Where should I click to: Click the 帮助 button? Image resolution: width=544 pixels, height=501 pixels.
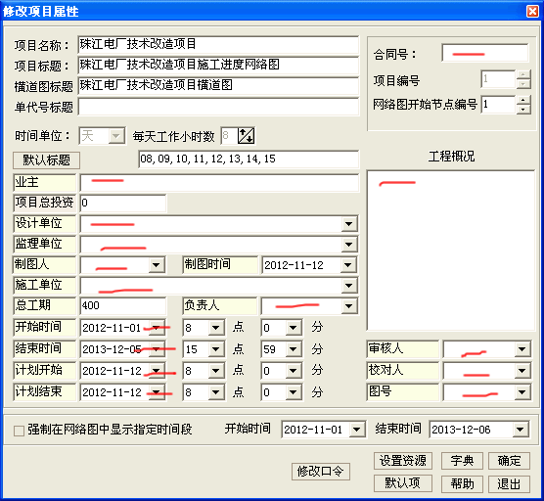tap(462, 483)
